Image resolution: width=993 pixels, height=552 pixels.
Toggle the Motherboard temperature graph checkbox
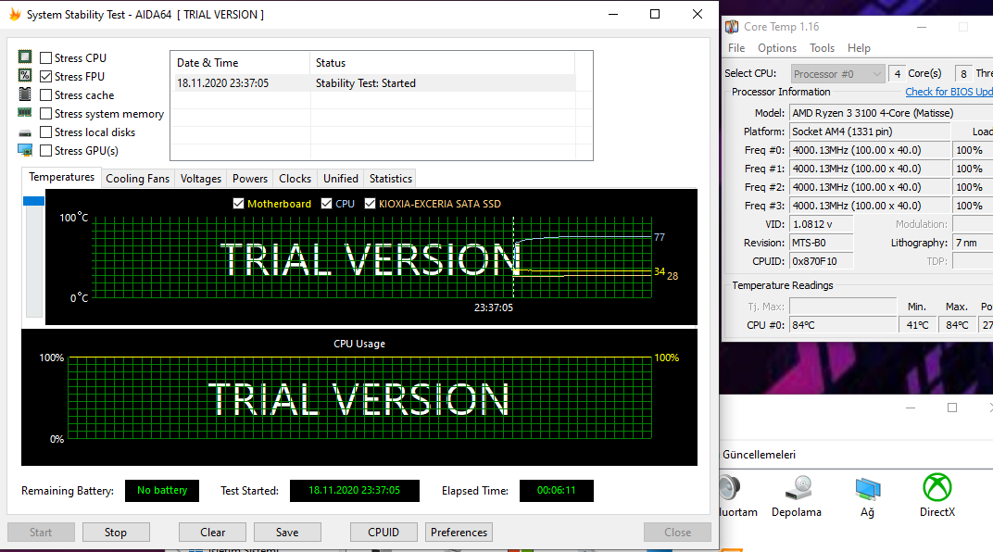tap(238, 203)
